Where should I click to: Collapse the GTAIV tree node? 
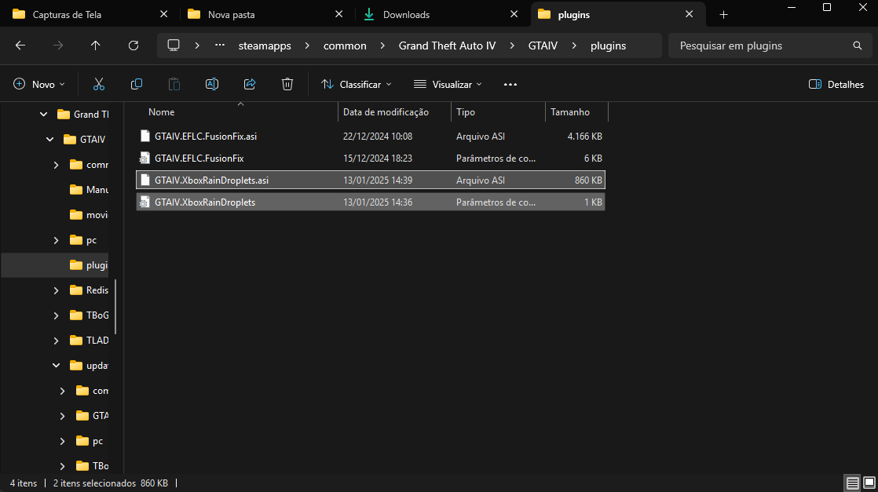(x=49, y=140)
